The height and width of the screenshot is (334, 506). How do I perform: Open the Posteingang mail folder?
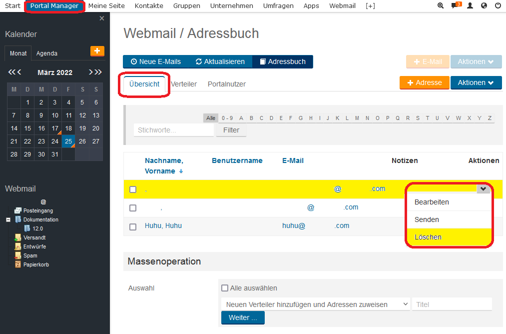(38, 210)
